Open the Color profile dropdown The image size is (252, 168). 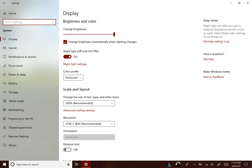[x=73, y=78]
